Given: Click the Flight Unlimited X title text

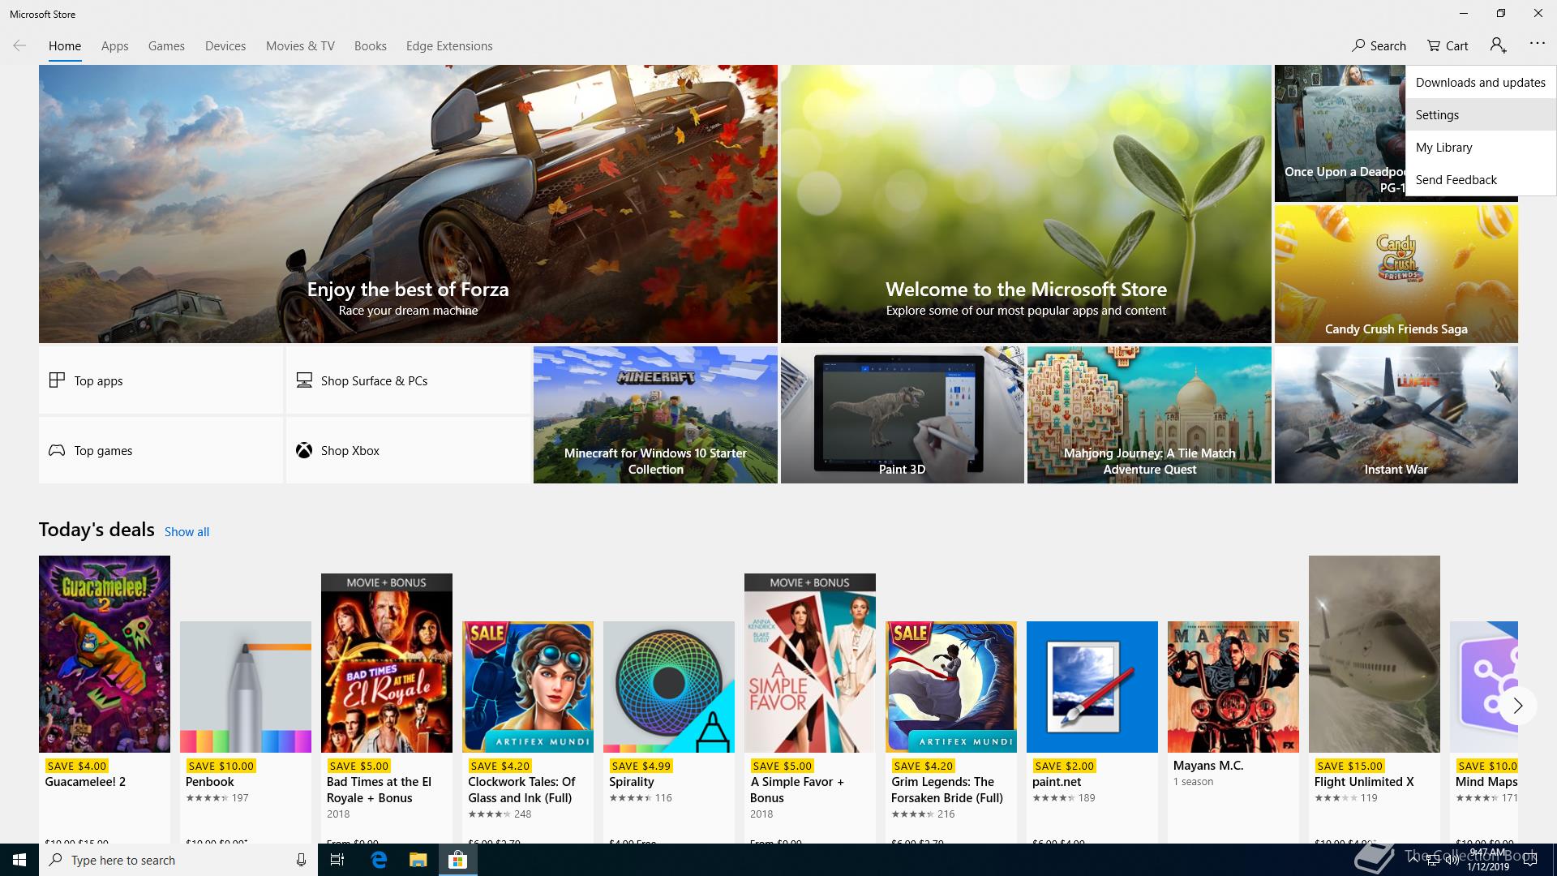Looking at the screenshot, I should click(1364, 782).
